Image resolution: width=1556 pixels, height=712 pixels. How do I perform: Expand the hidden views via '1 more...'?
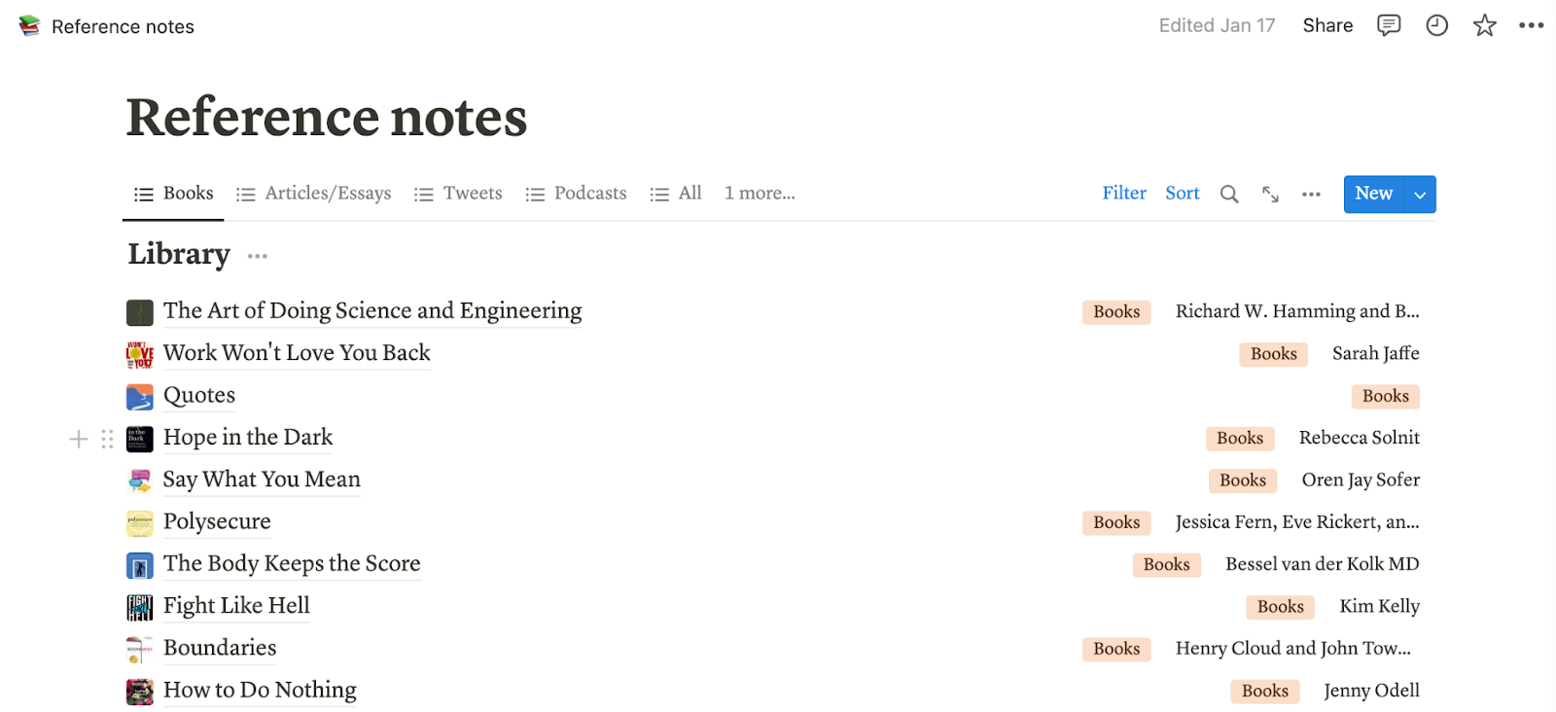tap(759, 193)
